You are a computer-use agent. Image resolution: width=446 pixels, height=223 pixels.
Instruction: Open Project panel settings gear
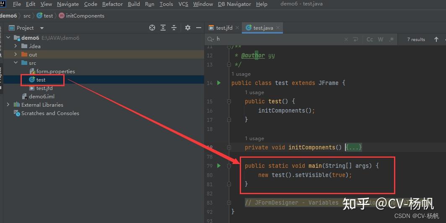point(188,28)
